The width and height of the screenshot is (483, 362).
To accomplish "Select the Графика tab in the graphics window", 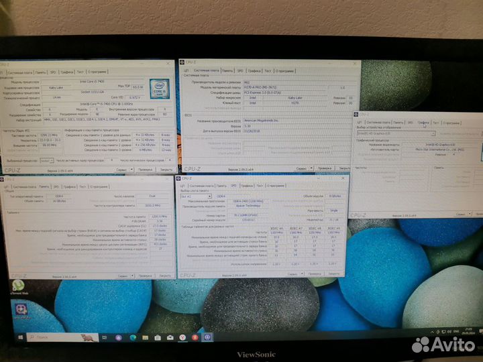I will [423, 123].
